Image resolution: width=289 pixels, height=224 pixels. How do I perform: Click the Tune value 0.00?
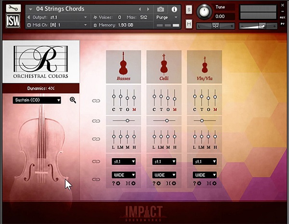click(x=220, y=16)
